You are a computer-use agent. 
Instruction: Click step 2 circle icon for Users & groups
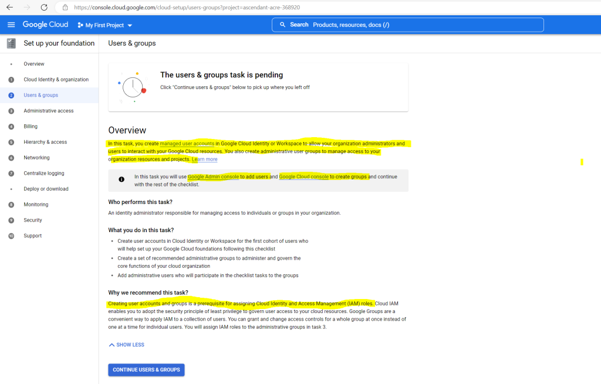(11, 96)
